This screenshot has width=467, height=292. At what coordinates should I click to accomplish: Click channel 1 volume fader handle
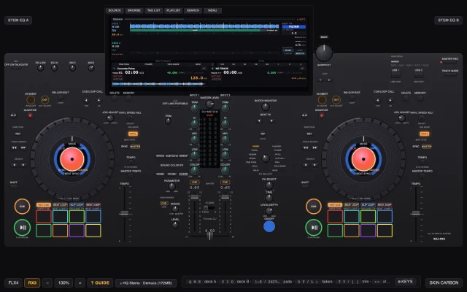[x=195, y=197]
